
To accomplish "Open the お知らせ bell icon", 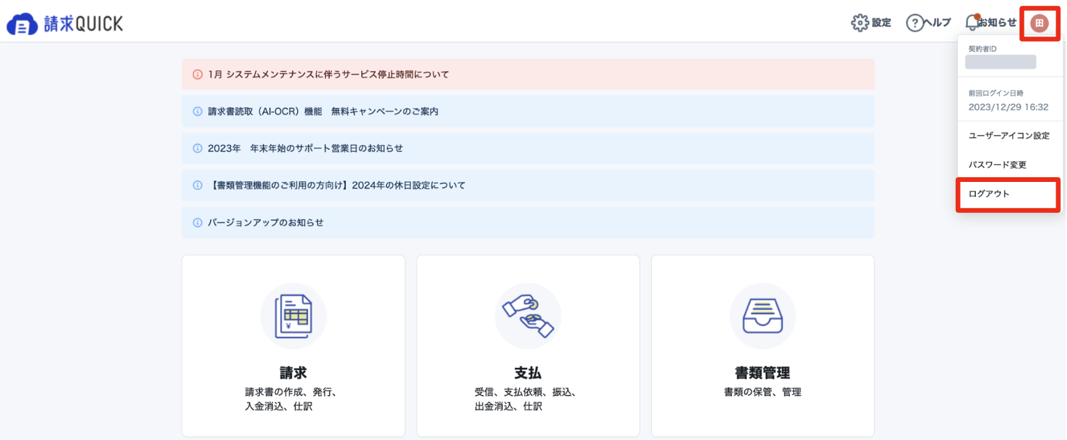I will 972,22.
